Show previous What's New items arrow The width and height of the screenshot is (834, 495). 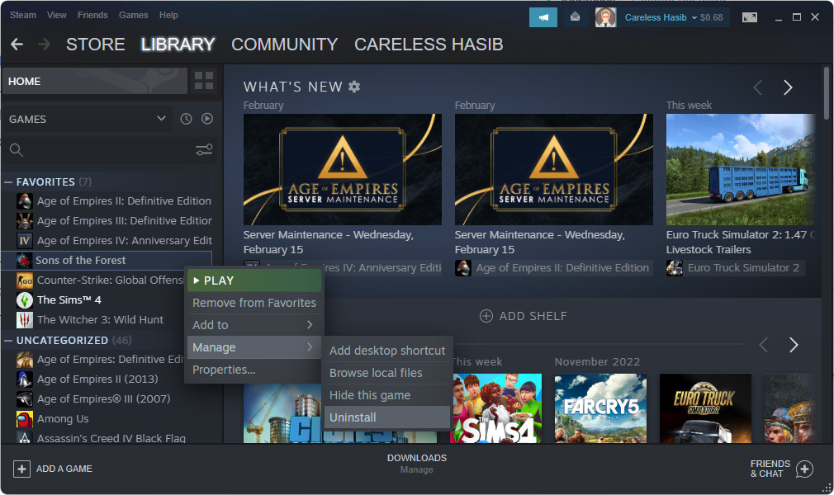click(758, 87)
